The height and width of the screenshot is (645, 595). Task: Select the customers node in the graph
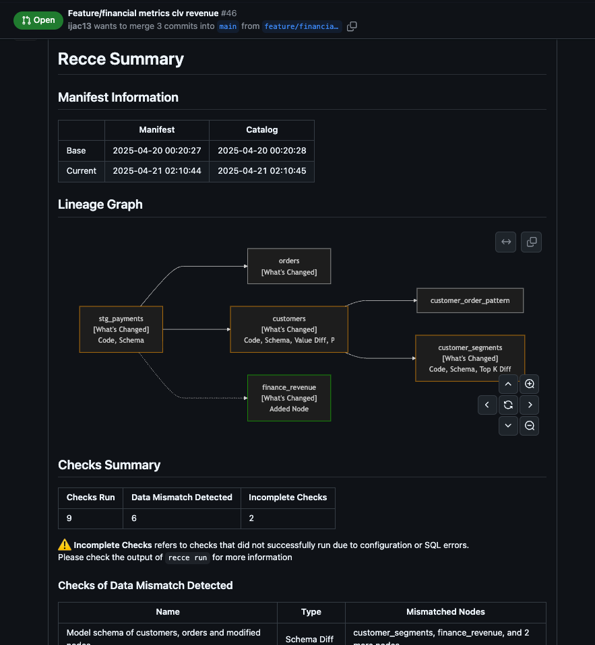pos(288,329)
